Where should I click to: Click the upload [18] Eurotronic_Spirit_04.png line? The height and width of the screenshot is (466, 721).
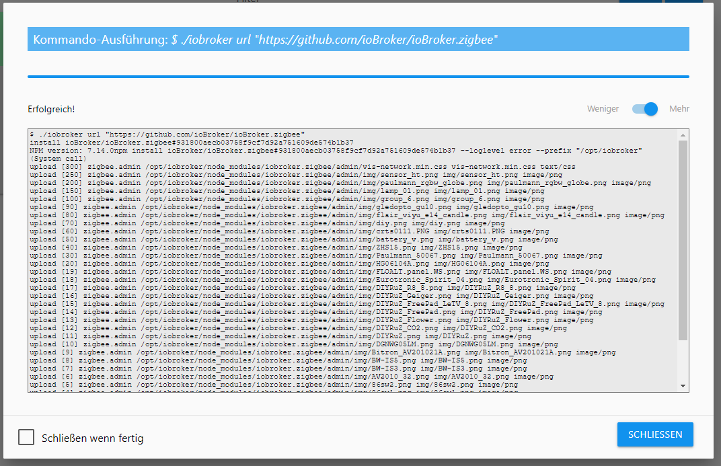tap(342, 280)
